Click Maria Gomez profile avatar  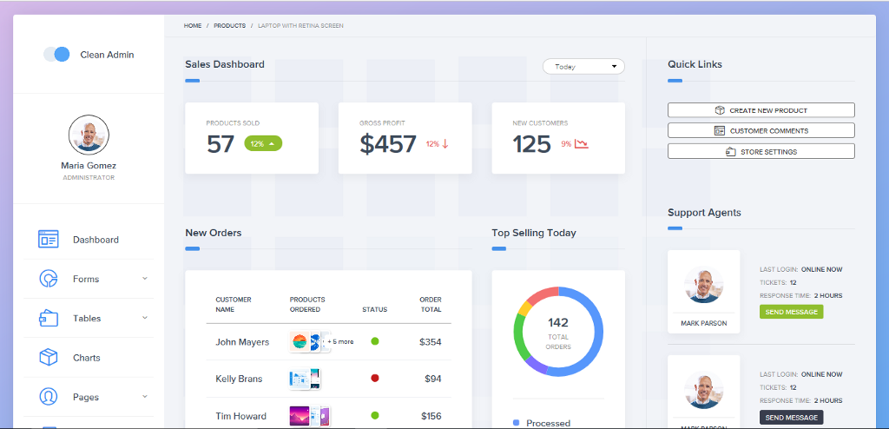pos(89,135)
